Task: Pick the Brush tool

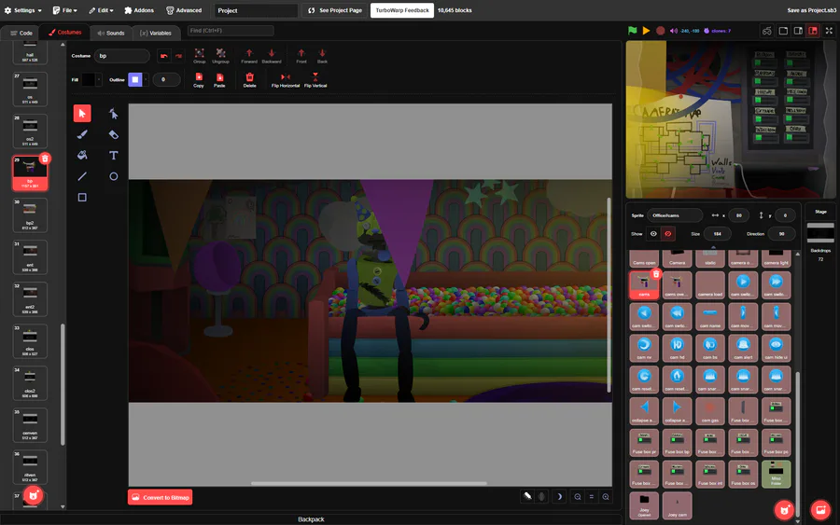Action: pyautogui.click(x=82, y=134)
